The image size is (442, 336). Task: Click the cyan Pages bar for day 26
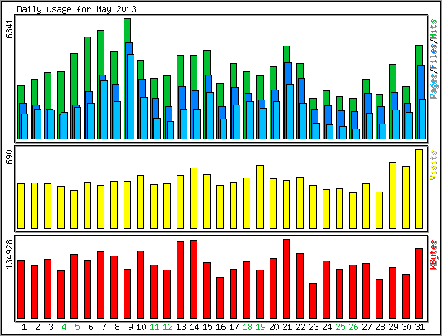click(x=357, y=134)
